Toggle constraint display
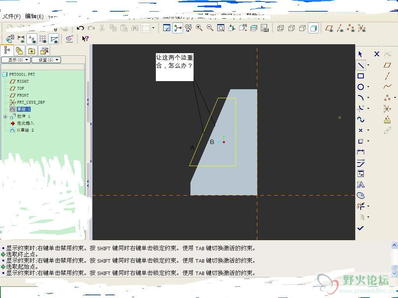 (32, 39)
